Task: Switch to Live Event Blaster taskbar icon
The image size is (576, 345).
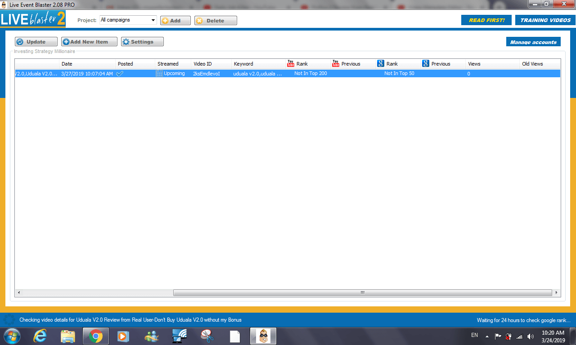Action: coord(262,336)
